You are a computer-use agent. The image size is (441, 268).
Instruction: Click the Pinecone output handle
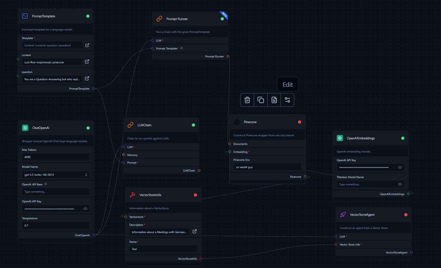click(305, 177)
